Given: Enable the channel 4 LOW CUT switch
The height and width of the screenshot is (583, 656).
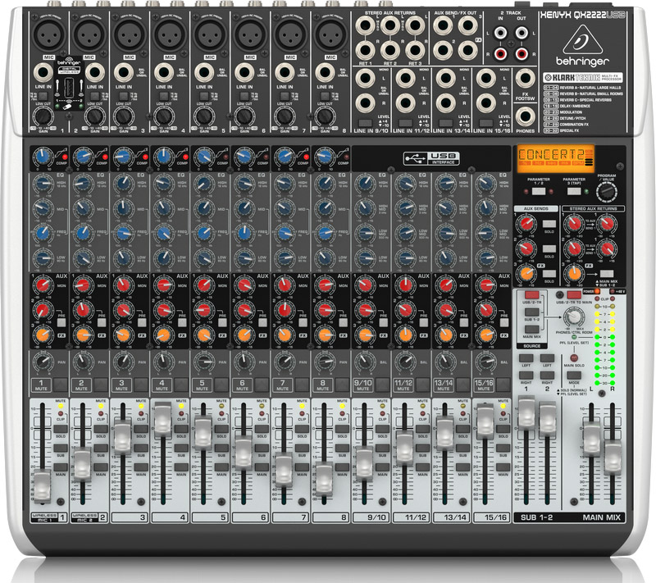Looking at the screenshot, I should click(163, 96).
